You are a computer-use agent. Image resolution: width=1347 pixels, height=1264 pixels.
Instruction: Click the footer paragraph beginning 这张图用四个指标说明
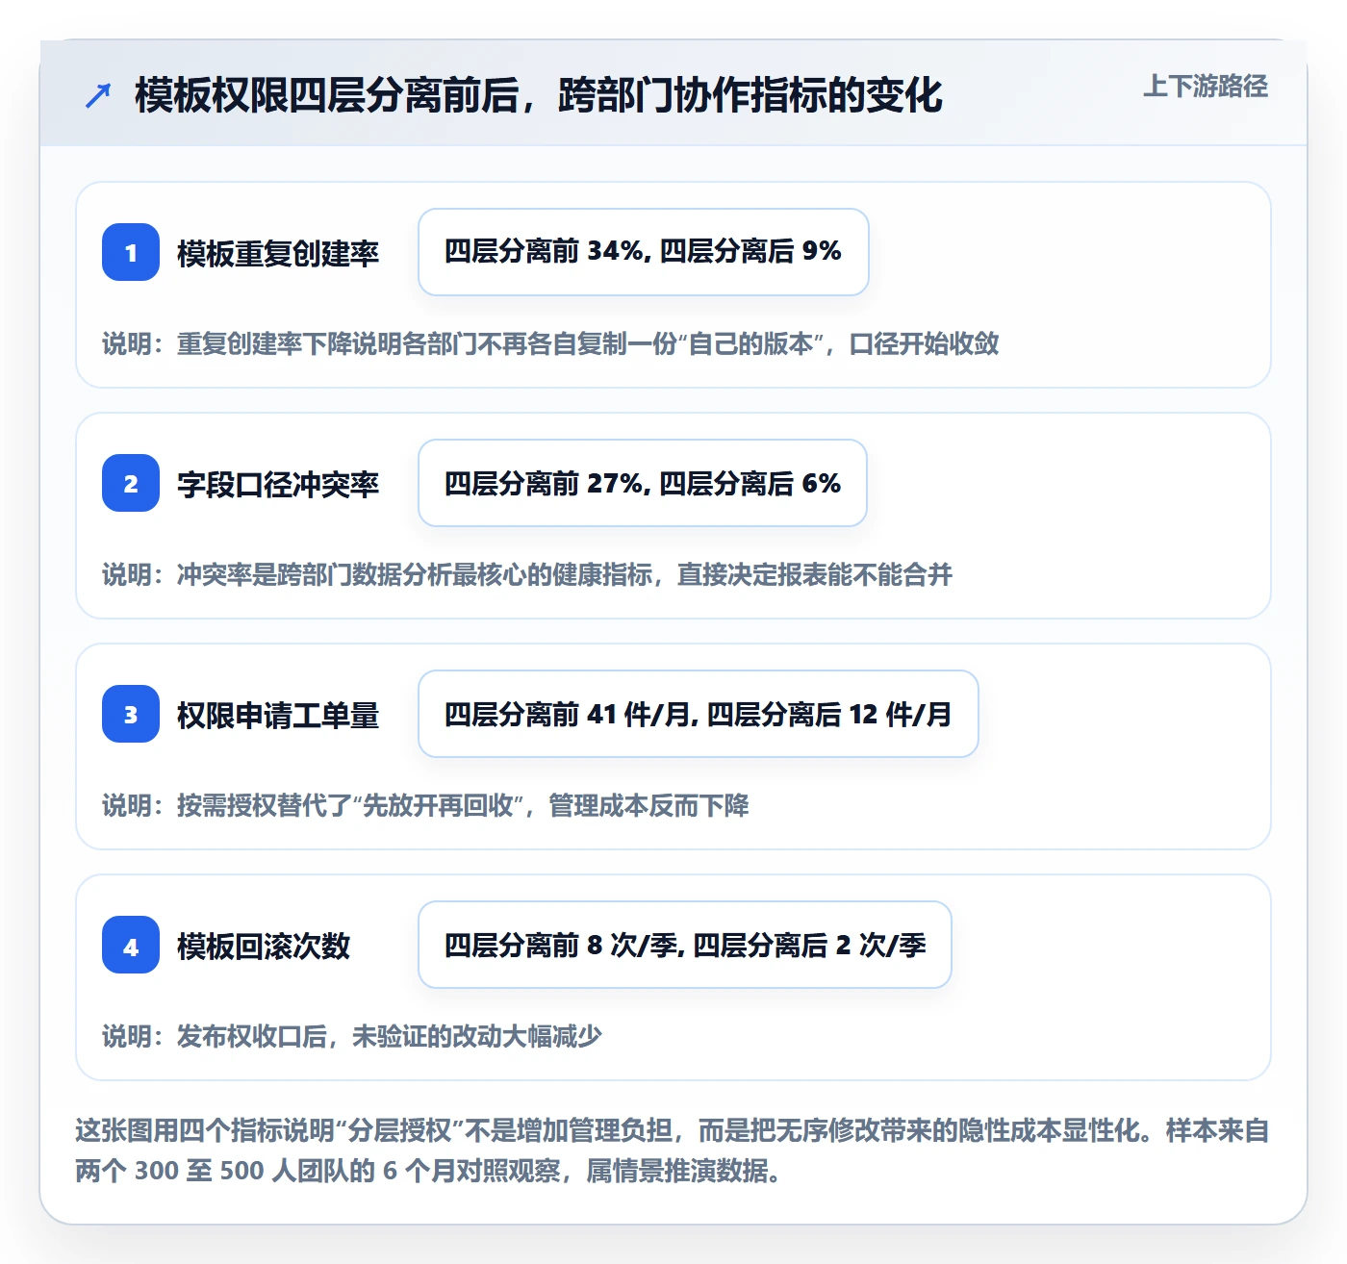673,1150
